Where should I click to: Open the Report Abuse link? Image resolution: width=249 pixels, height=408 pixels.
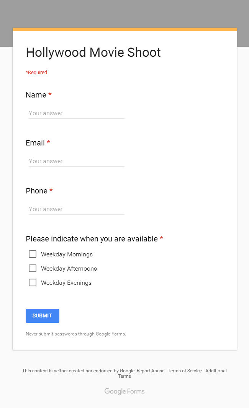(x=151, y=371)
